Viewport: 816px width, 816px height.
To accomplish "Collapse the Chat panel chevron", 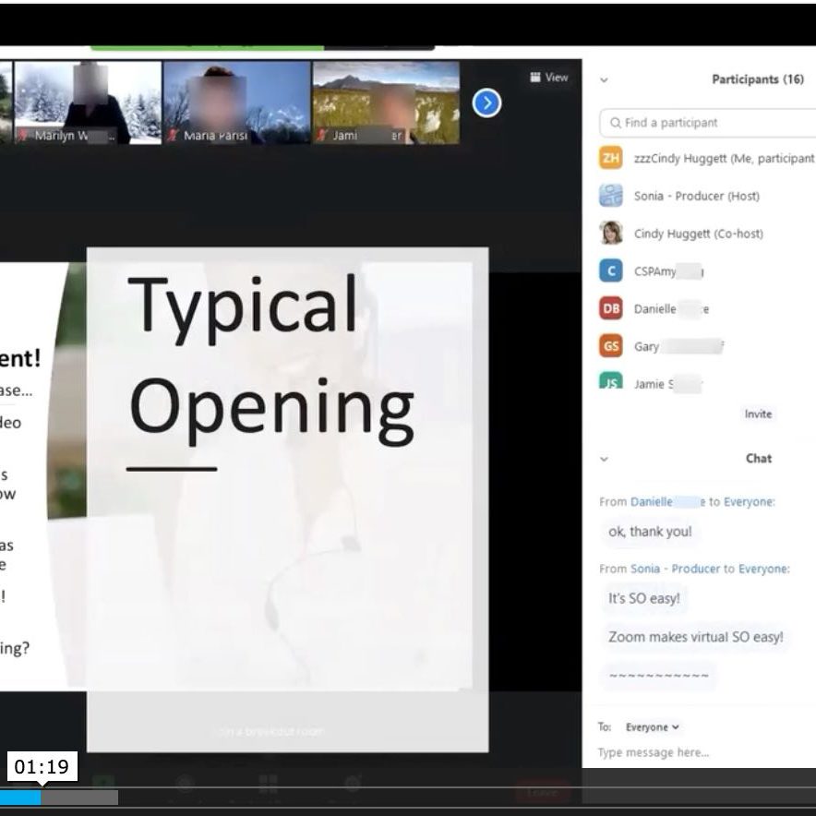I will (x=604, y=459).
